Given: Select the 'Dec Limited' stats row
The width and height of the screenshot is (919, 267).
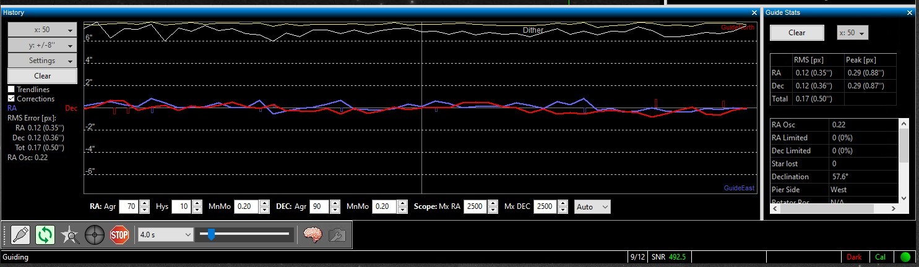Looking at the screenshot, I should point(834,151).
